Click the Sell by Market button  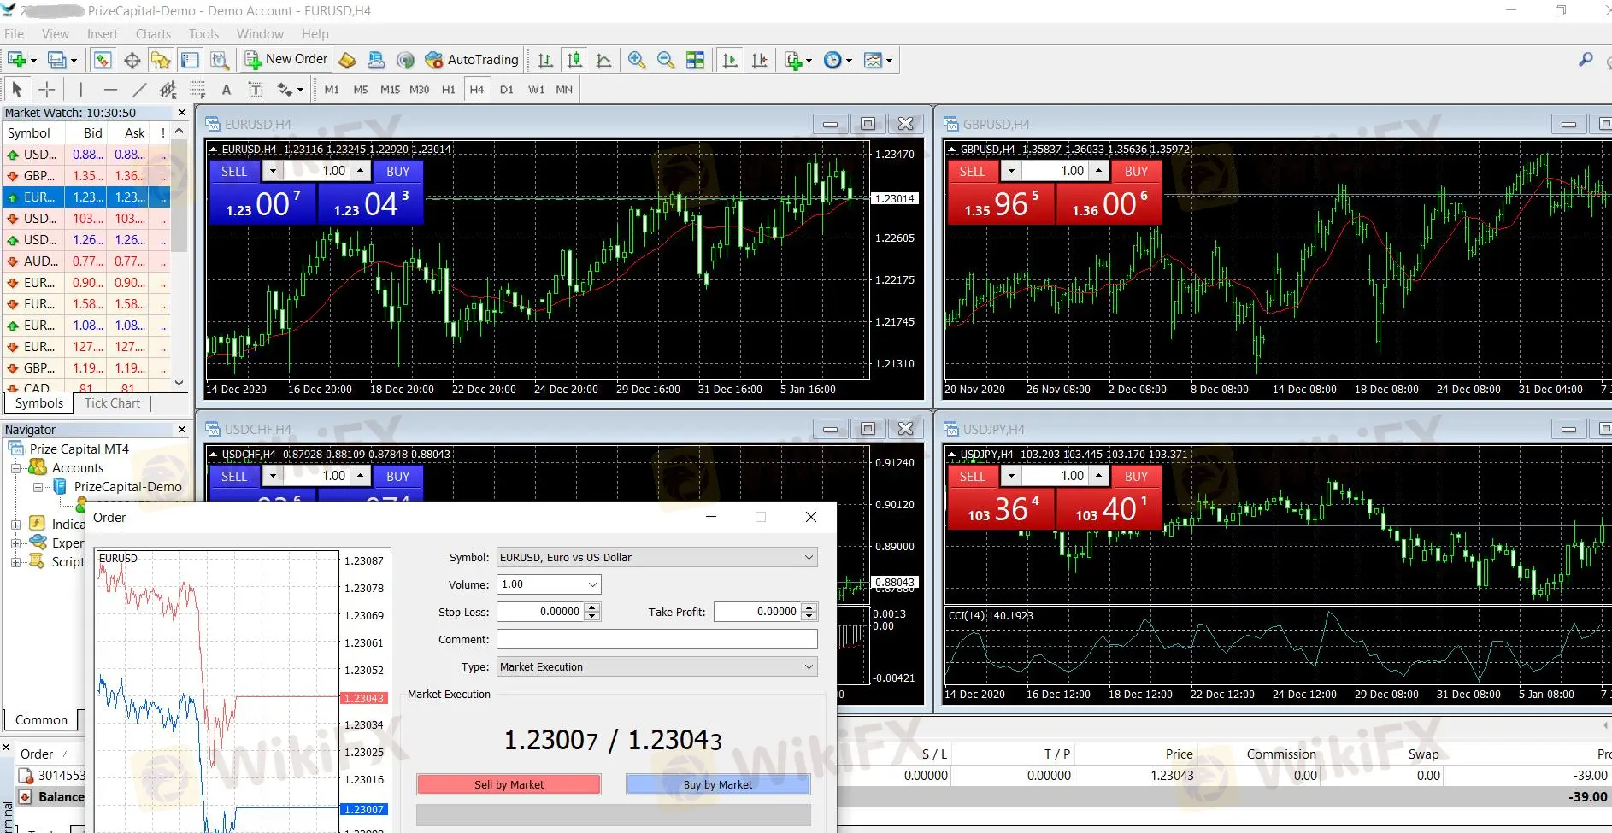coord(508,784)
